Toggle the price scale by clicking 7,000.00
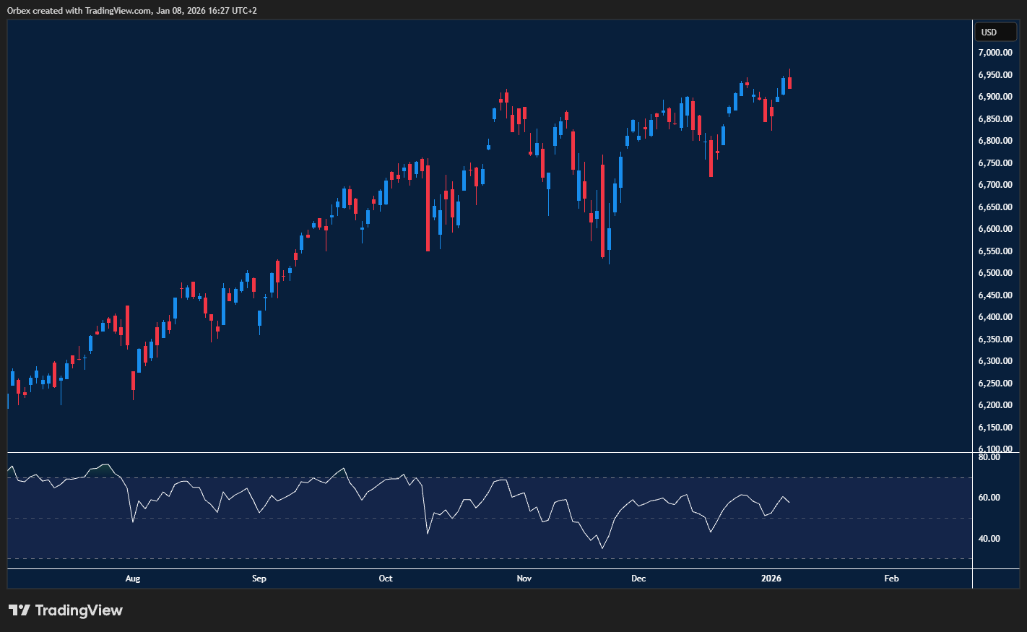The width and height of the screenshot is (1027, 632). tap(994, 52)
